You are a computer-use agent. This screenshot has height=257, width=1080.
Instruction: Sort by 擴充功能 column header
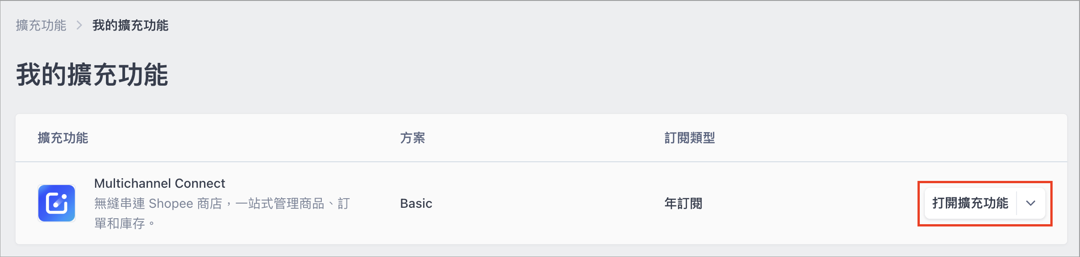(x=63, y=138)
